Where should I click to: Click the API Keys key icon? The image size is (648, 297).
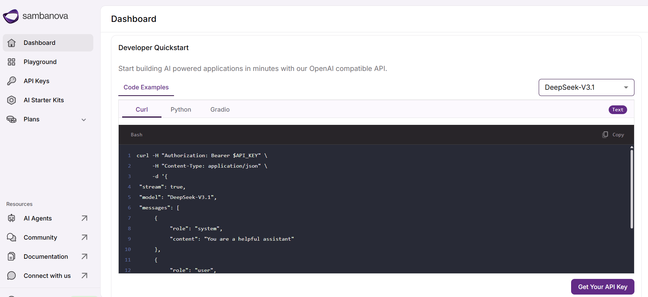pyautogui.click(x=11, y=81)
